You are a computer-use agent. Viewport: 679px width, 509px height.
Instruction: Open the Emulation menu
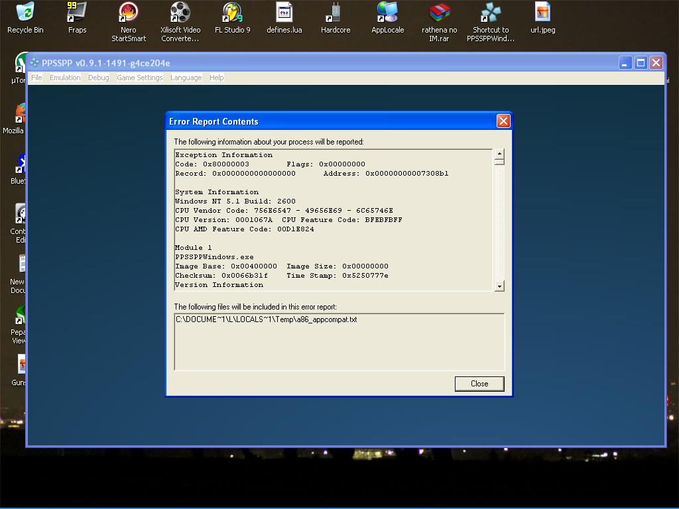65,78
